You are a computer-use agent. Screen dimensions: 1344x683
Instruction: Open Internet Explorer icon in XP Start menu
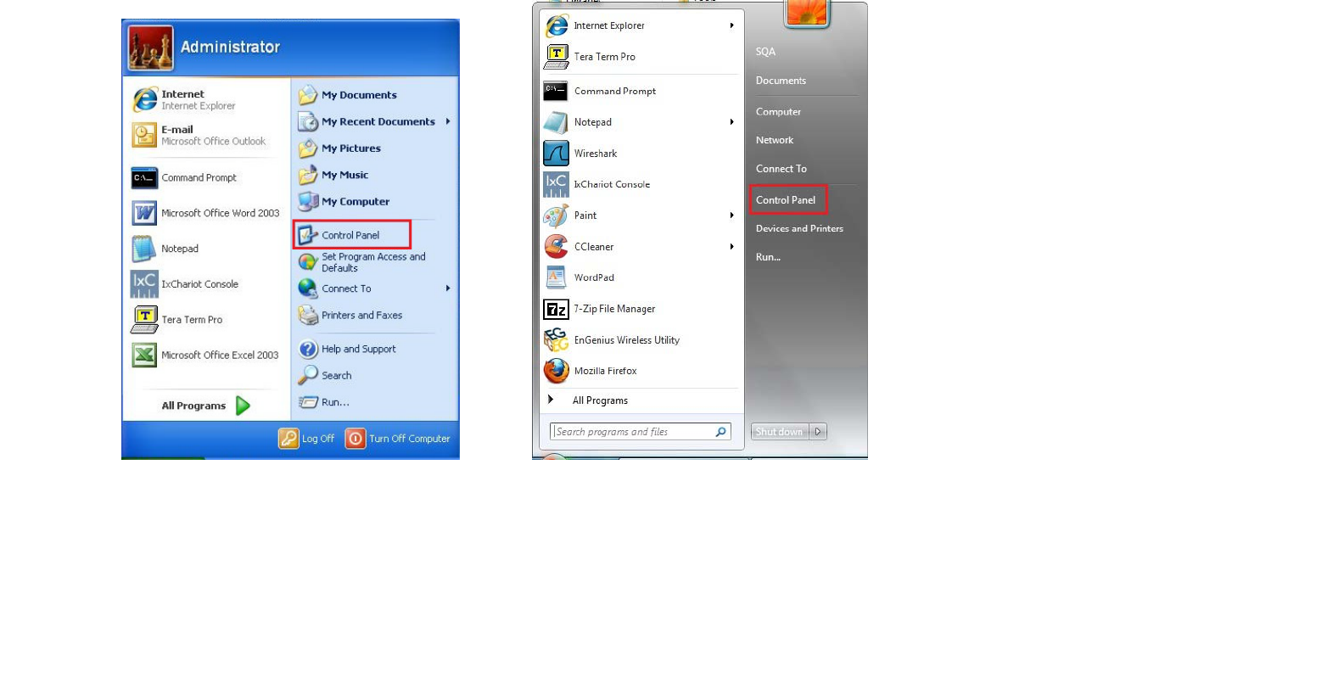click(144, 99)
